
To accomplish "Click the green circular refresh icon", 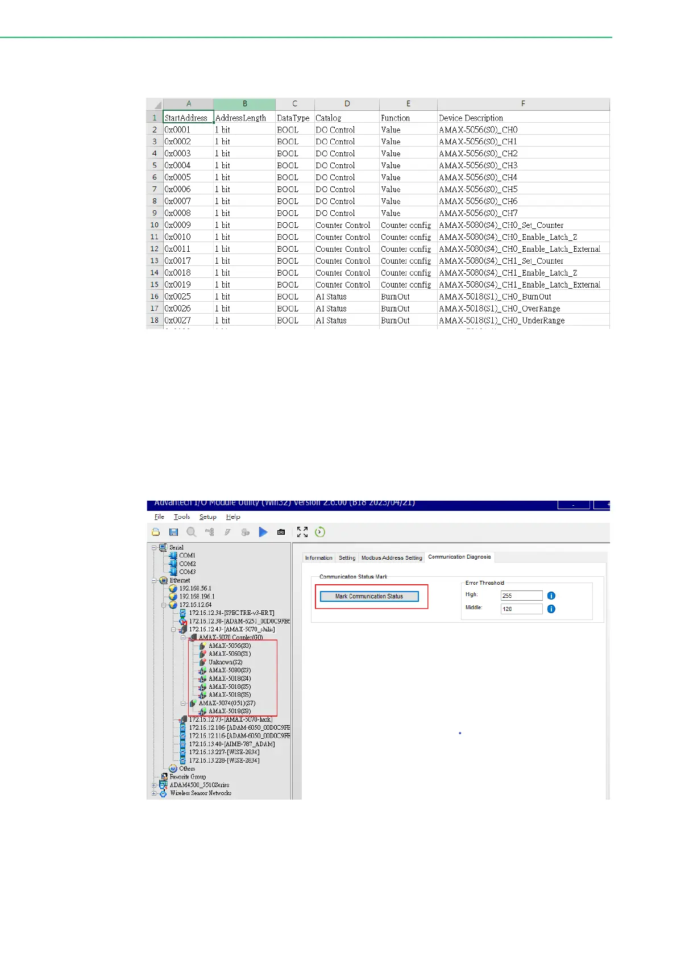I will click(x=320, y=532).
